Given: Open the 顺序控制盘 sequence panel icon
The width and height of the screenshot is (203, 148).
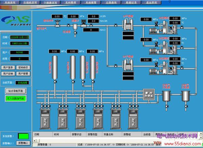Looking at the screenshot, I should pyautogui.click(x=149, y=94).
